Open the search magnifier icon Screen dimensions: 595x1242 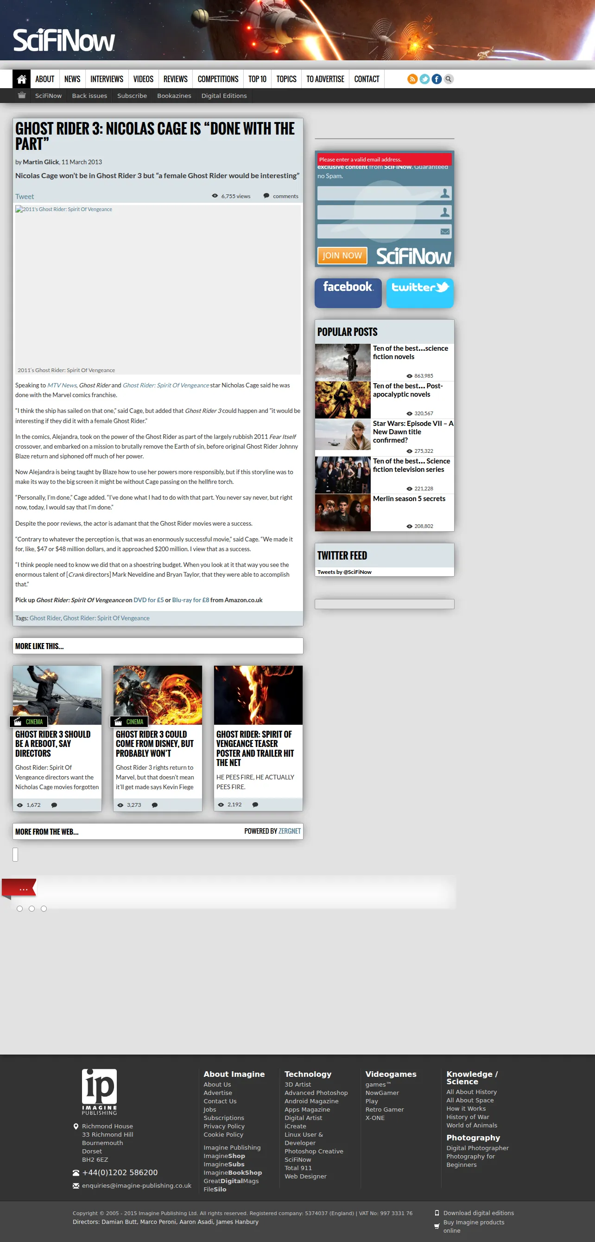coord(448,79)
